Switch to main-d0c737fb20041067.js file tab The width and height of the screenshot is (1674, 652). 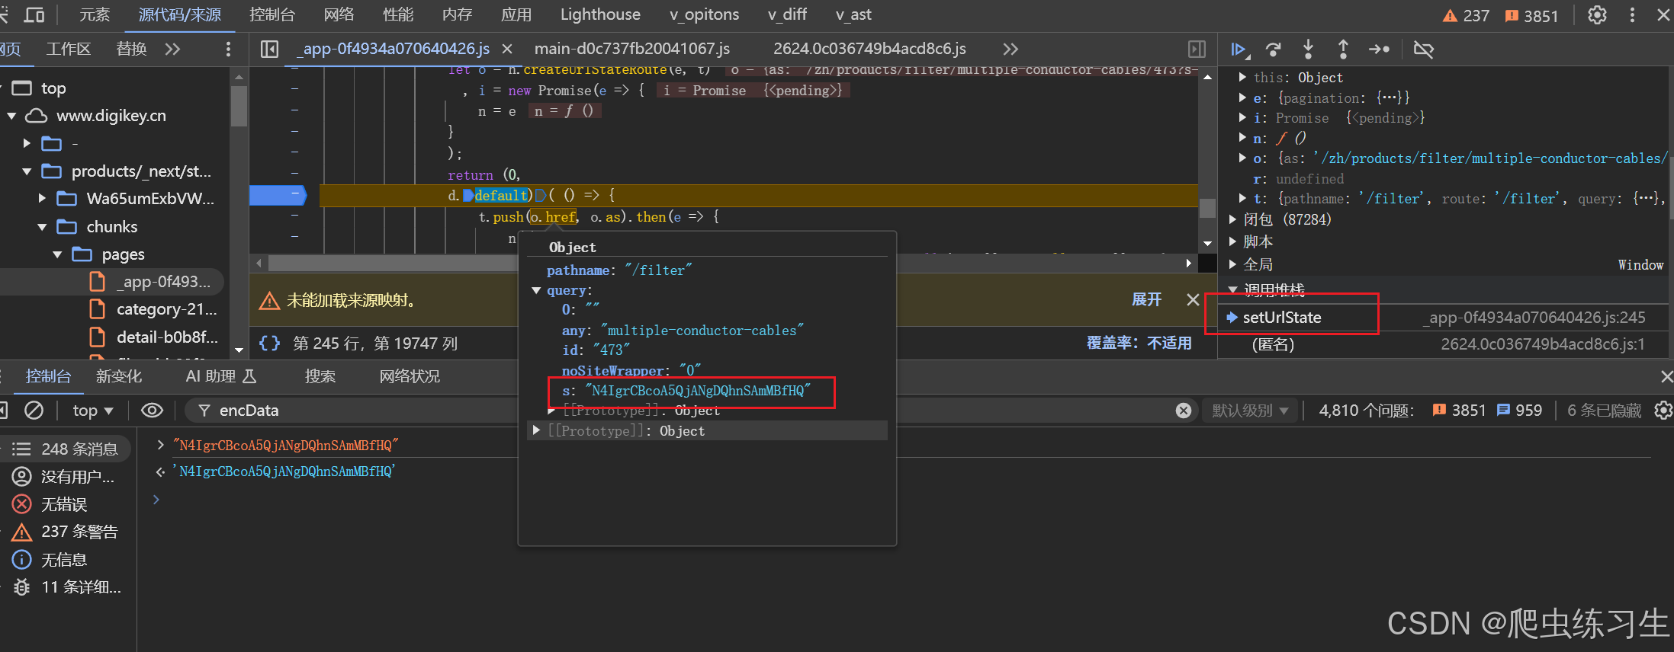click(632, 49)
